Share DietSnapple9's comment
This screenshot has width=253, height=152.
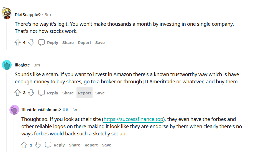68,43
